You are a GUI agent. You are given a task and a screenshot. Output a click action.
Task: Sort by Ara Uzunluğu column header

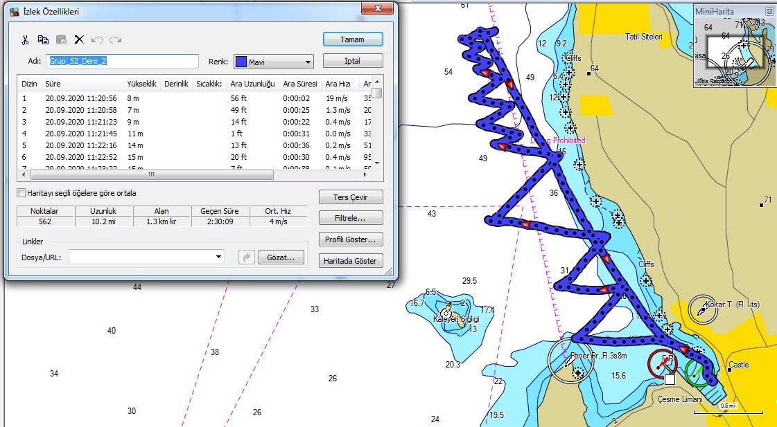click(253, 84)
